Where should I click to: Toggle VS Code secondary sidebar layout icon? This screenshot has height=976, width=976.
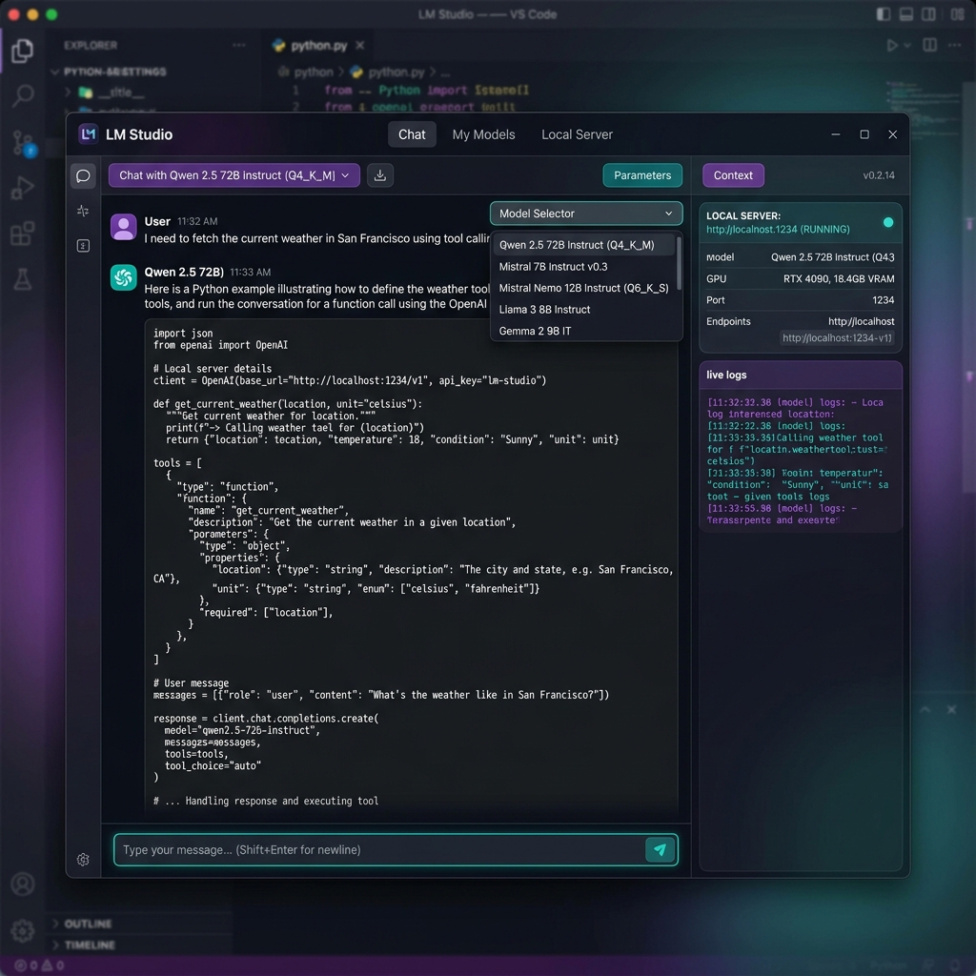pos(928,14)
